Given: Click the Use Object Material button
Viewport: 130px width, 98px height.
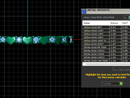Looking at the screenshot, I should pos(122,69).
